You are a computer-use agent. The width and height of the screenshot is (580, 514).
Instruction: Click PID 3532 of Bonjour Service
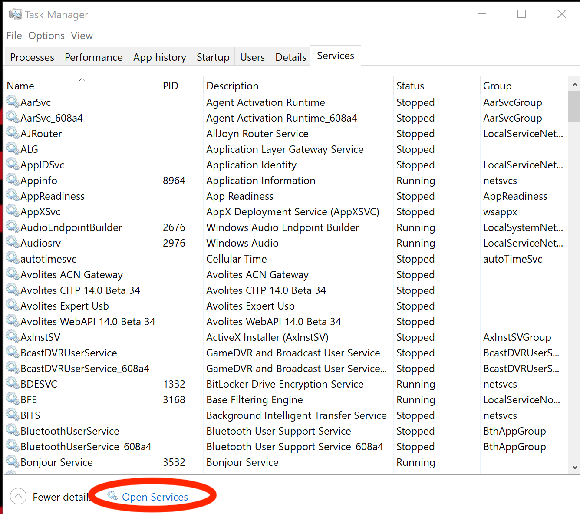(174, 462)
